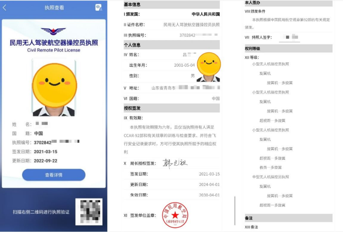Select the 权利等级 section header
The width and height of the screenshot is (343, 232).
click(287, 48)
